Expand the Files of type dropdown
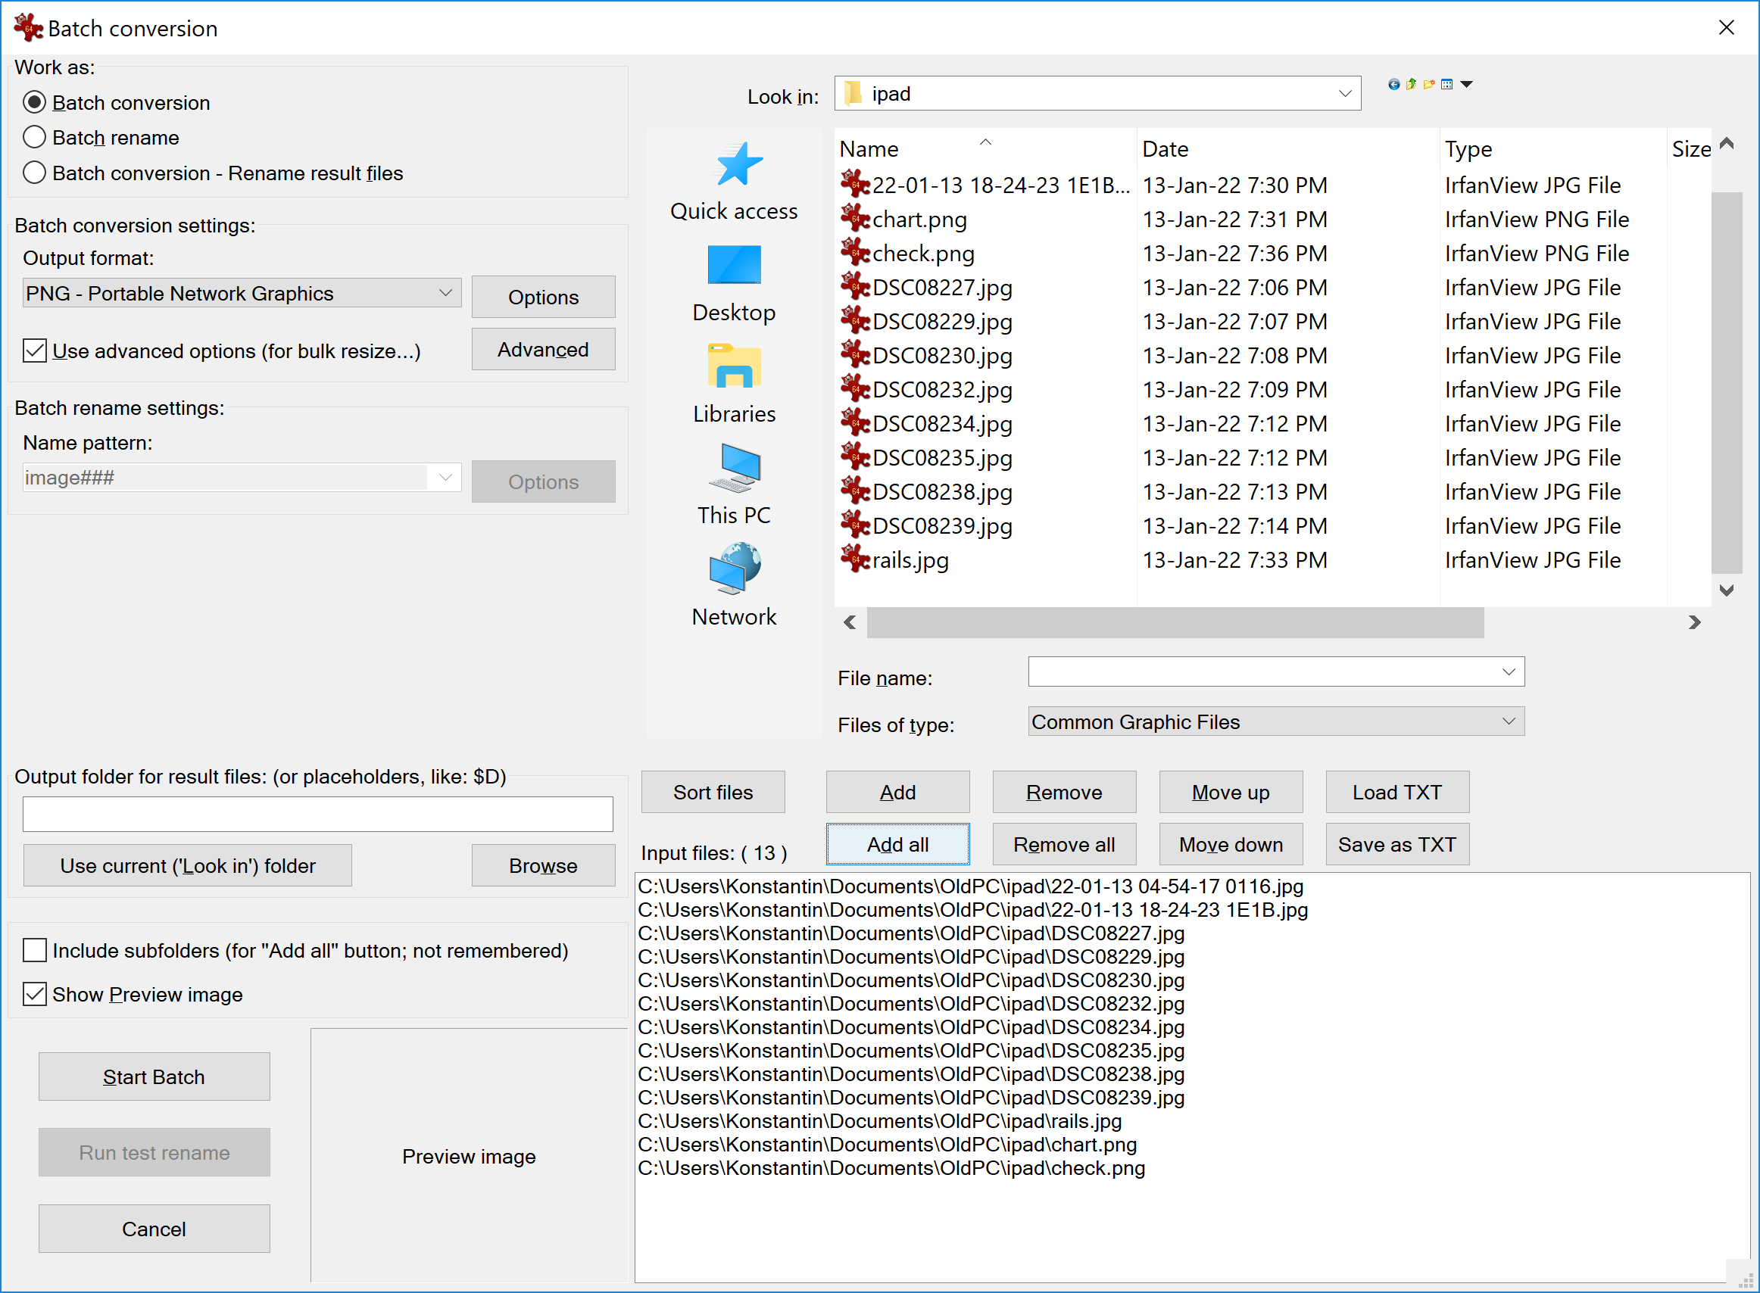This screenshot has height=1293, width=1760. tap(1507, 722)
